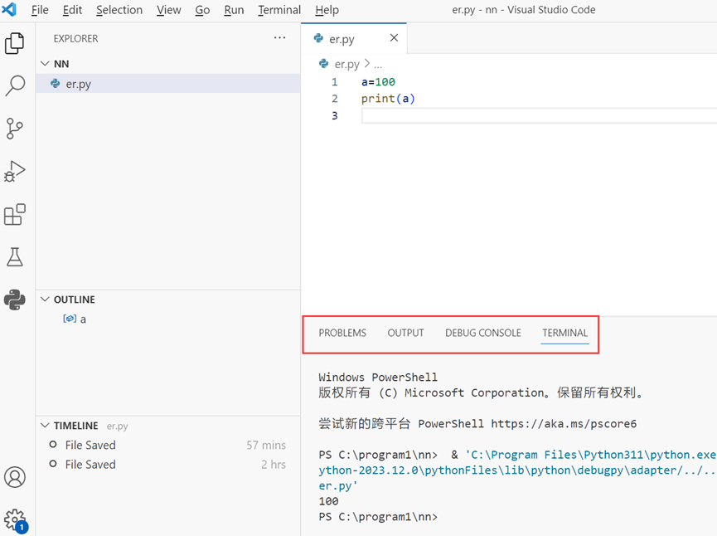Select the TERMINAL panel tab
717x536 pixels.
(564, 333)
